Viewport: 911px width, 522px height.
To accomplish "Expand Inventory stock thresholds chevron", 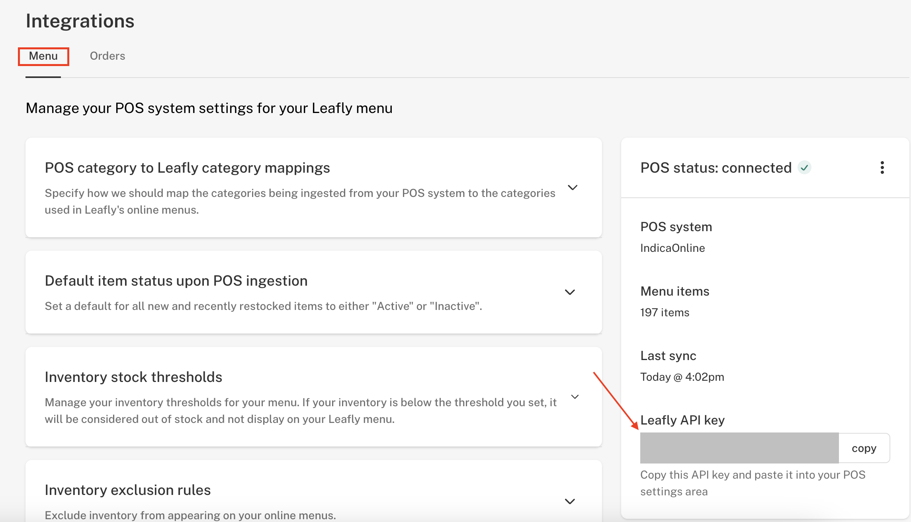I will pos(575,397).
